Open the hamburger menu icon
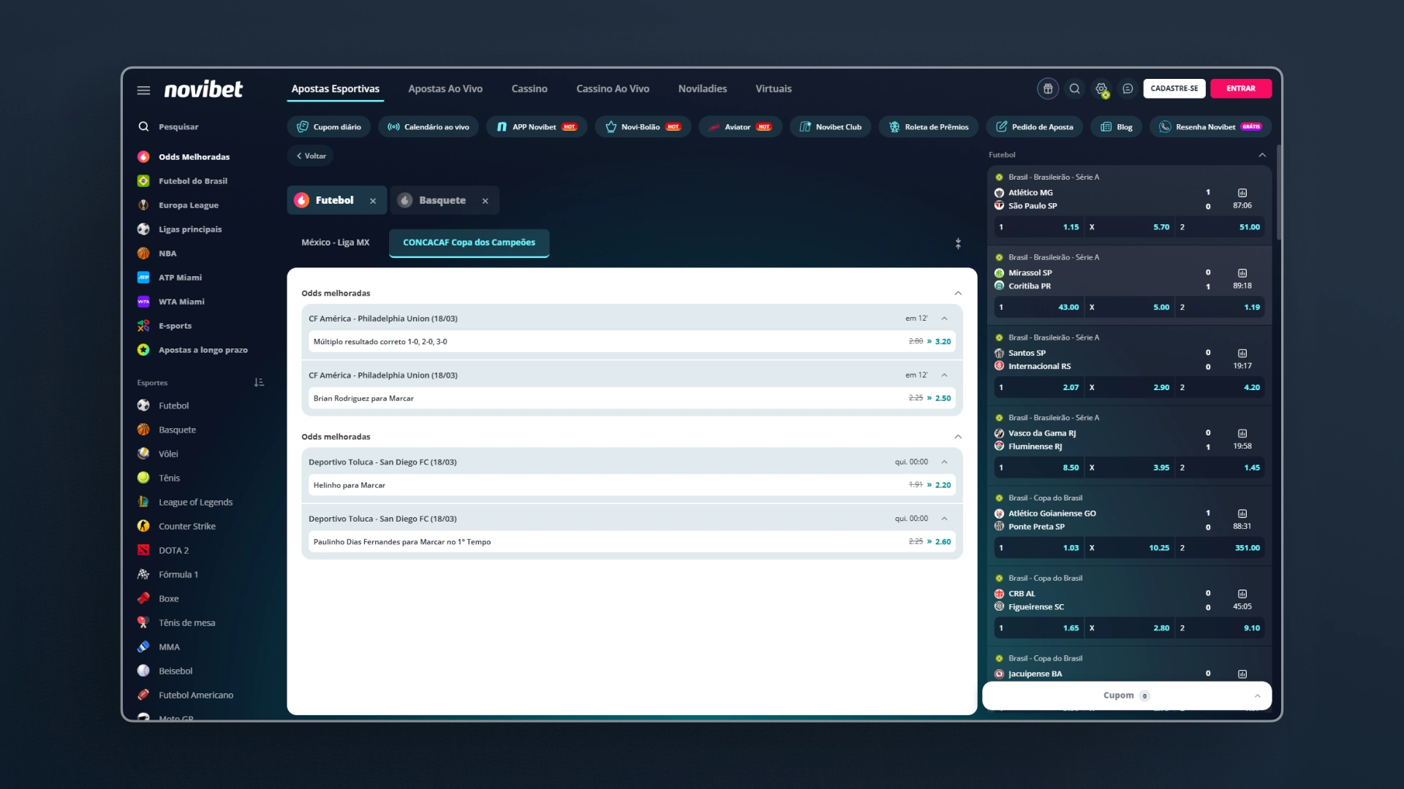This screenshot has width=1404, height=789. click(143, 90)
